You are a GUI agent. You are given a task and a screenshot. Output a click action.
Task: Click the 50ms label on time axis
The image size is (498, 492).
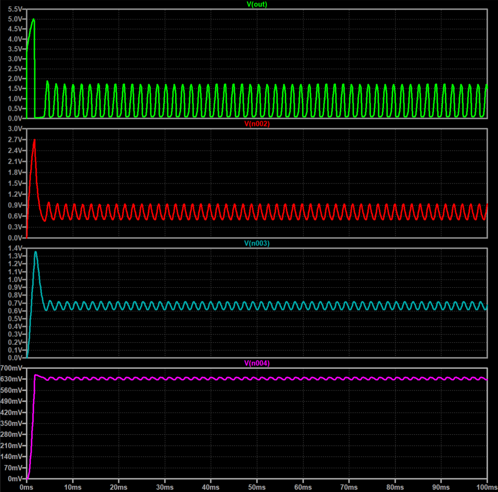pyautogui.click(x=257, y=486)
